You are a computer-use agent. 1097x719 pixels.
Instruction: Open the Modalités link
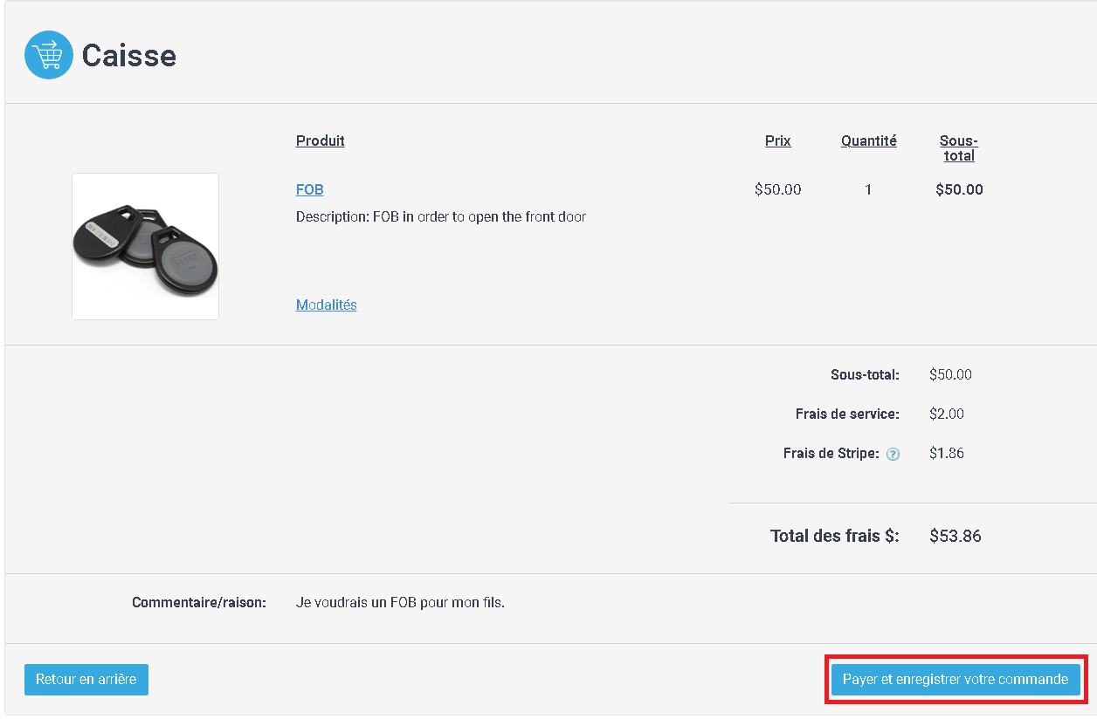(x=327, y=305)
